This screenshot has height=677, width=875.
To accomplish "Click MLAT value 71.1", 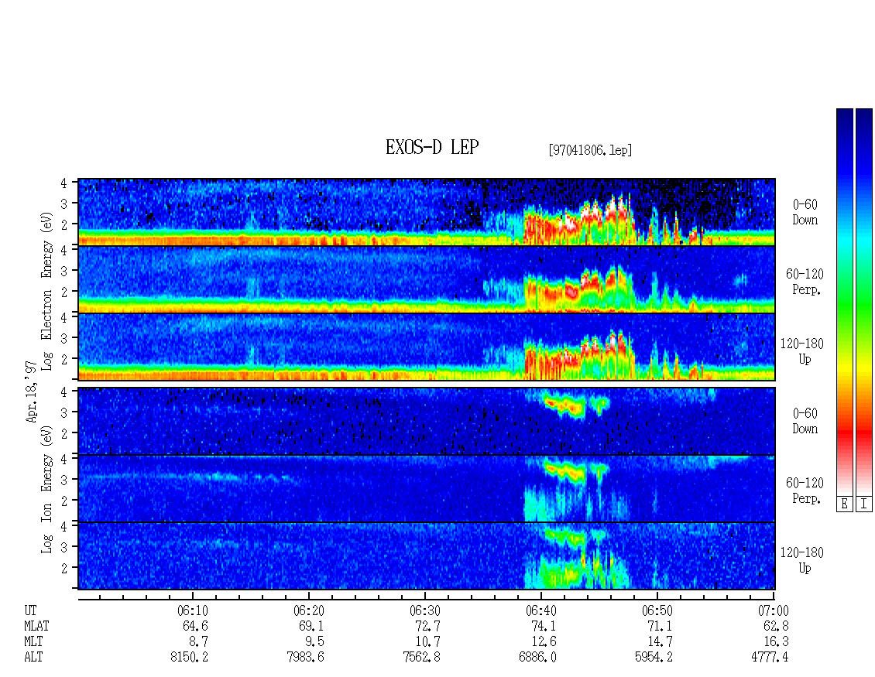I will point(660,626).
